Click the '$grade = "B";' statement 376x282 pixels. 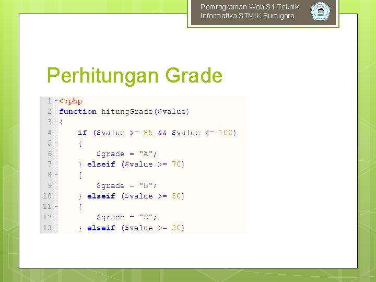point(126,185)
